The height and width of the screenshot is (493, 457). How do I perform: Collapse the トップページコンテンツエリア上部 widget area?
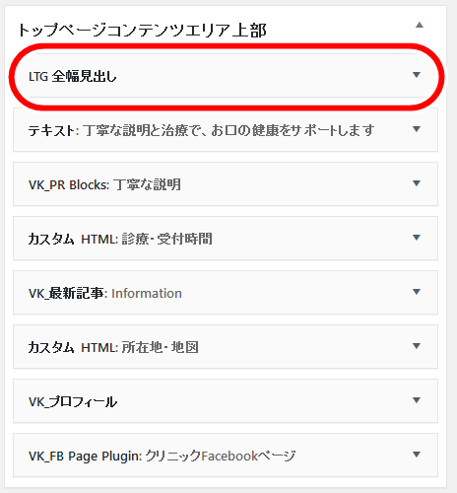(420, 25)
